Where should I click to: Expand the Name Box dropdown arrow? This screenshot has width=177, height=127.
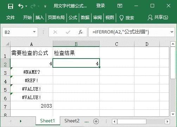coord(34,32)
